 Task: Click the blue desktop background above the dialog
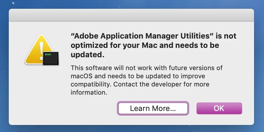pyautogui.click(x=131, y=4)
